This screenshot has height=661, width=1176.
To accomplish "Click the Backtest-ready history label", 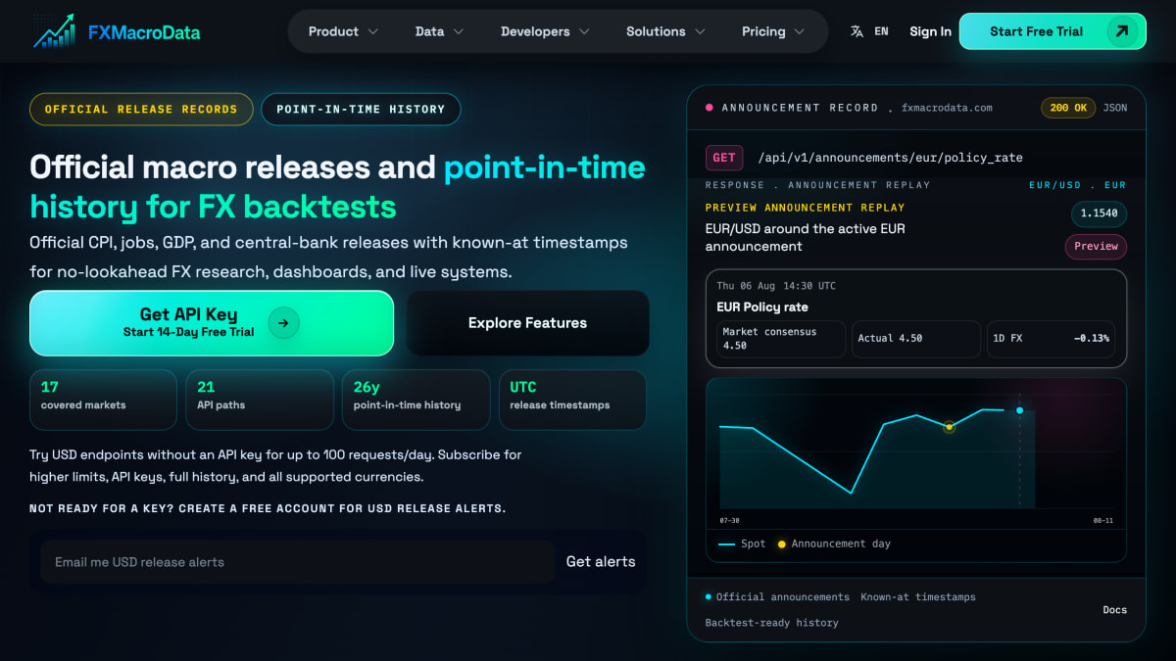I will 772,623.
